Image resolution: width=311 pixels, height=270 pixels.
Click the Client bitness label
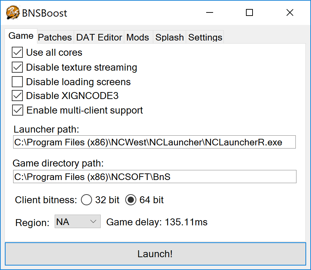46,200
